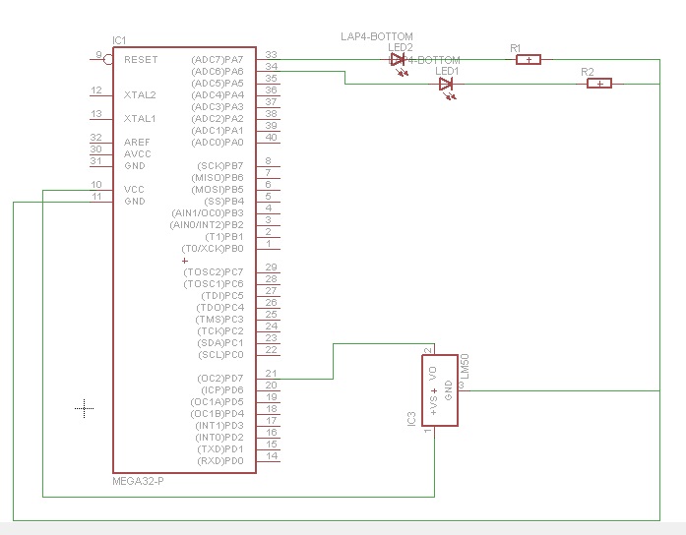Click pin number 29 on IC1

point(271,267)
